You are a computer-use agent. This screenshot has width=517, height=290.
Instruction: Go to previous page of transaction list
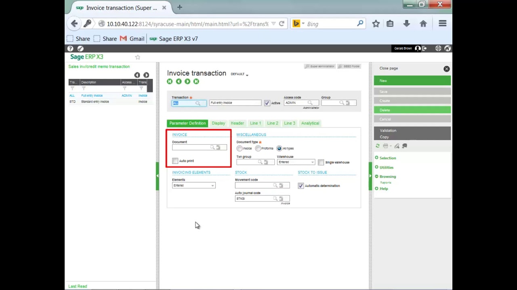tap(137, 75)
